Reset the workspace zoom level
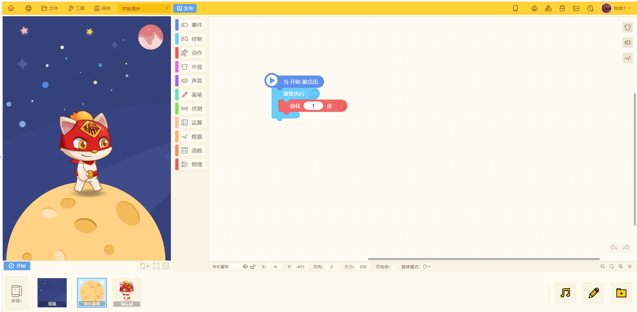This screenshot has width=637, height=312. click(x=612, y=267)
